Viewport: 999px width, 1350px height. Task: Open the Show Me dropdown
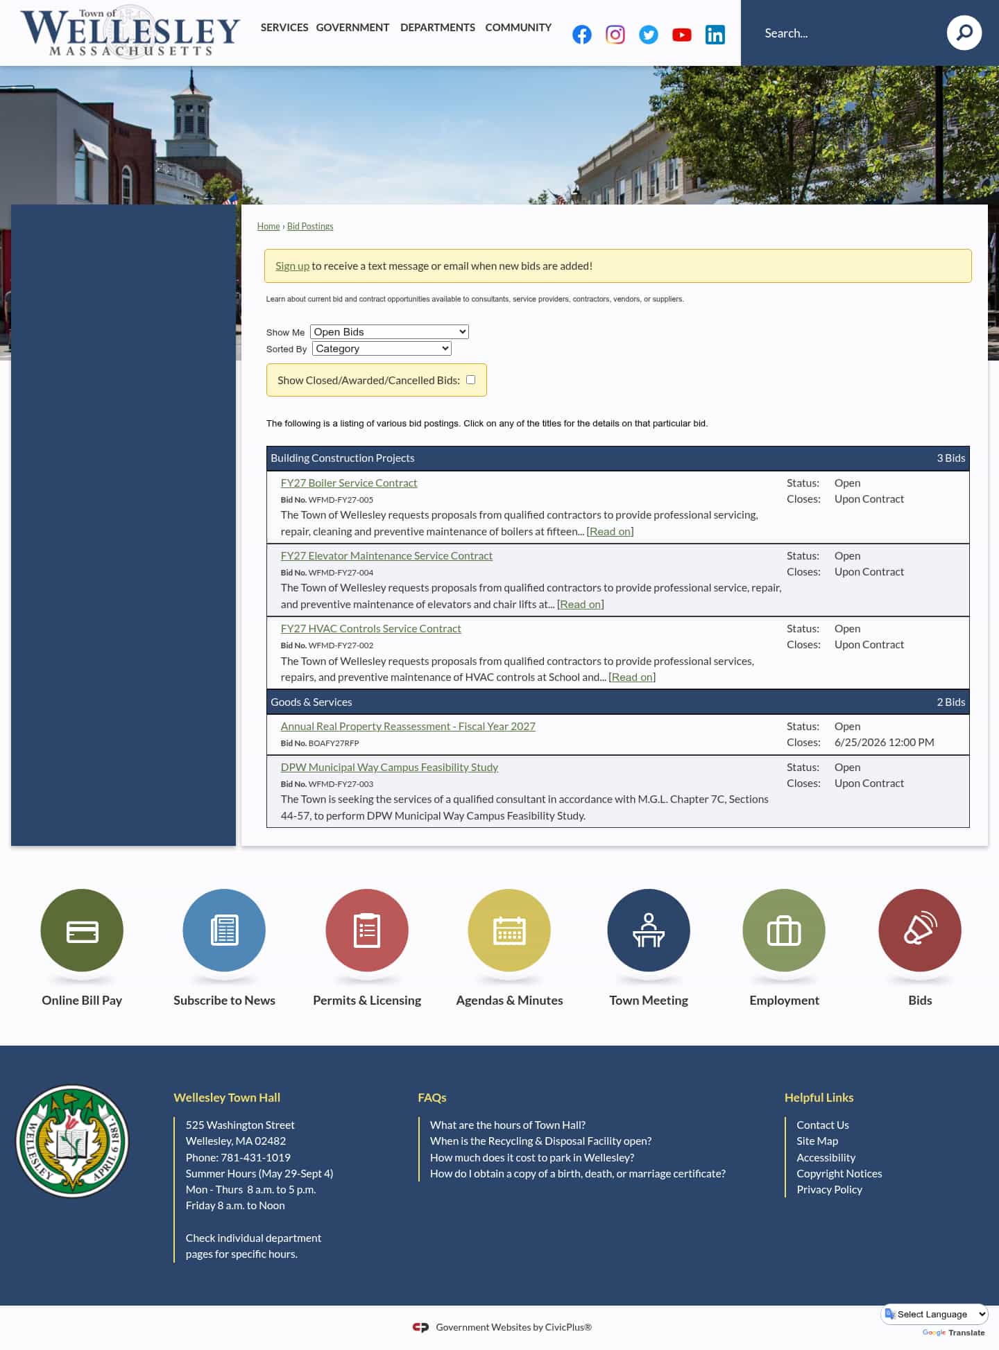[389, 331]
